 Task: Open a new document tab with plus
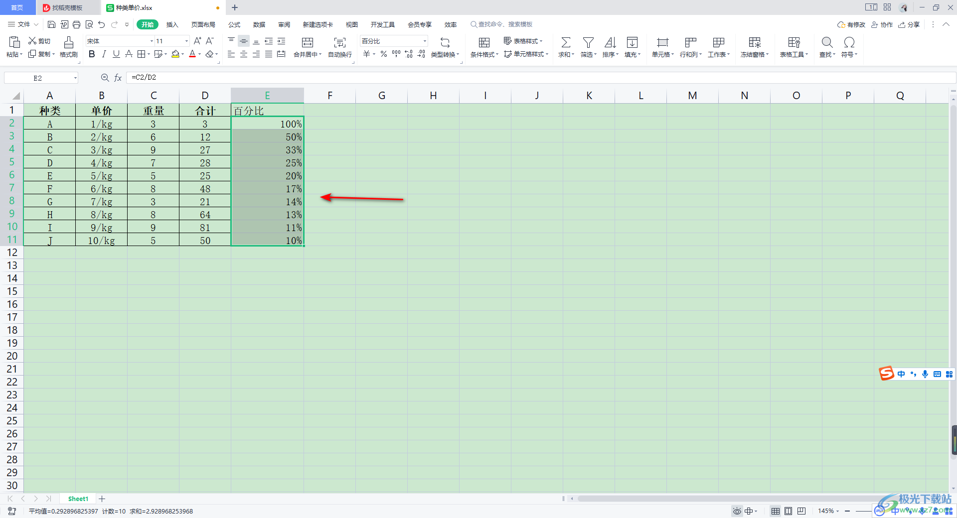(x=235, y=7)
